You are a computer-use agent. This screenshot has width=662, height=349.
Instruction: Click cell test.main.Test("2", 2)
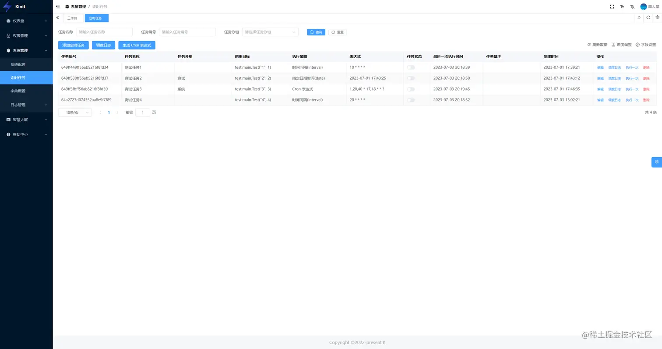click(x=253, y=78)
